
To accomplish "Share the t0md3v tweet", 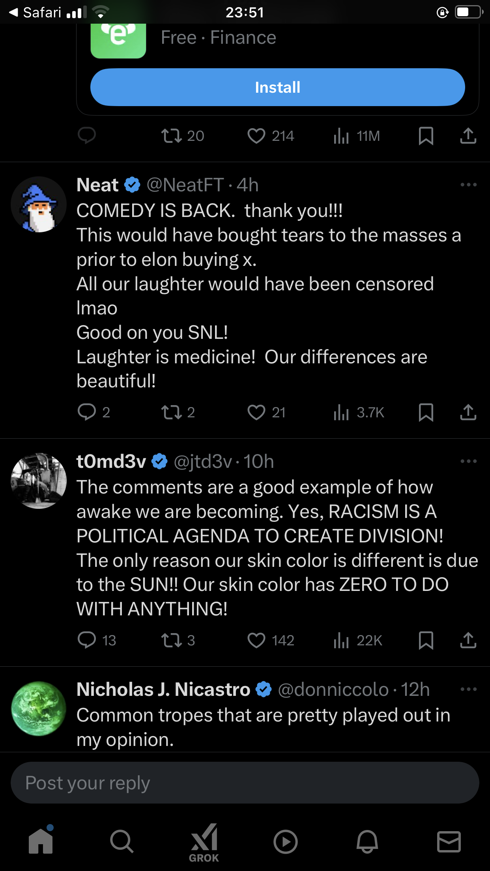I will (x=468, y=640).
